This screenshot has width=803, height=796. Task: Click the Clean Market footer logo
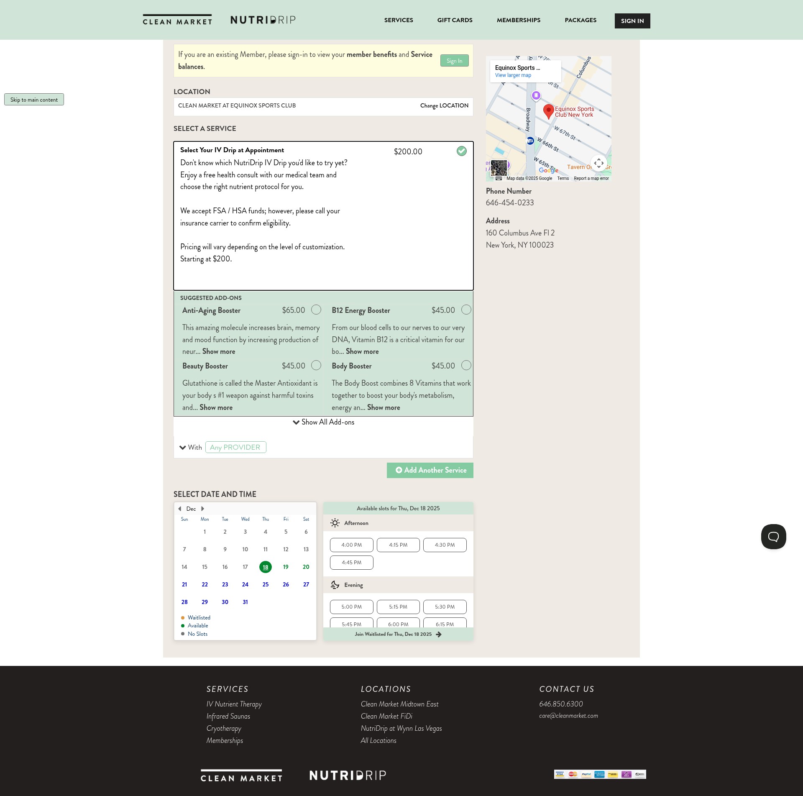(x=241, y=776)
